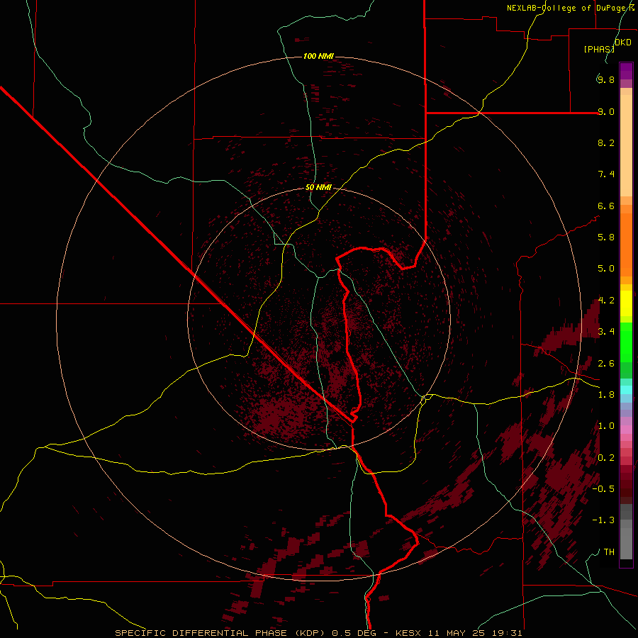Viewport: 638px width, 638px height.
Task: Click the 0.5 DEG elevation text in the caption
Action: point(354,633)
